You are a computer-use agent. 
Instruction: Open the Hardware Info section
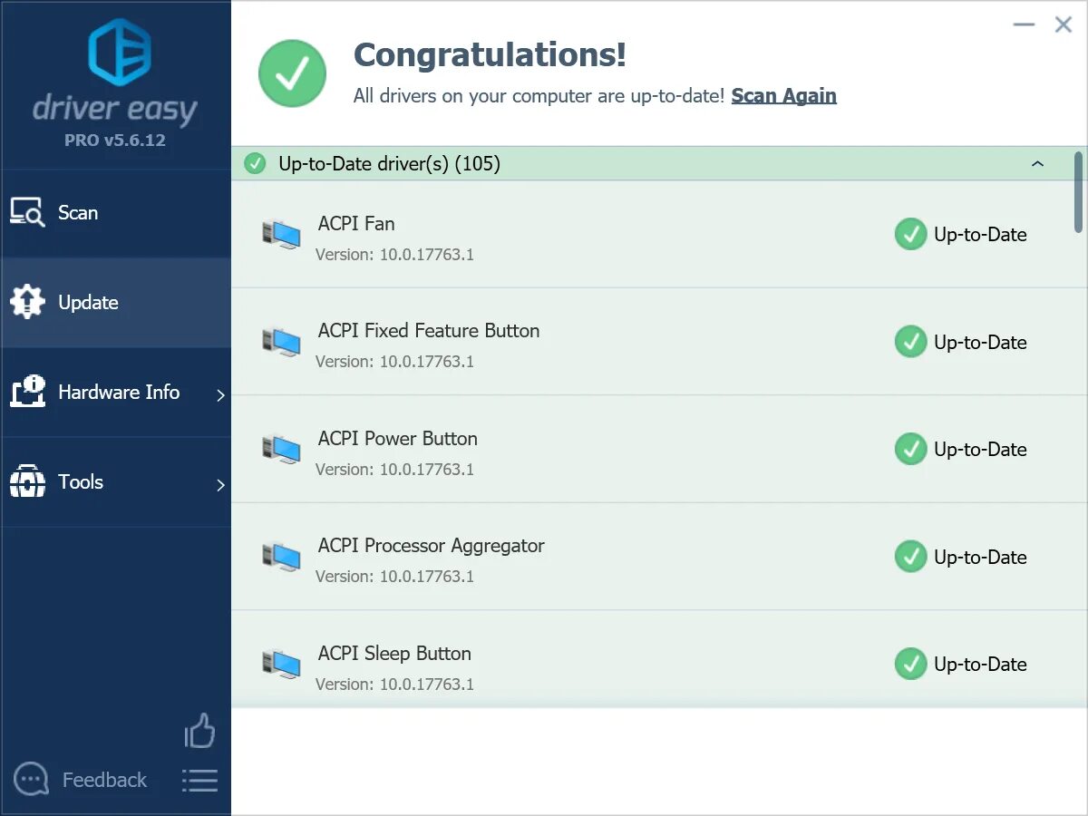[x=115, y=392]
